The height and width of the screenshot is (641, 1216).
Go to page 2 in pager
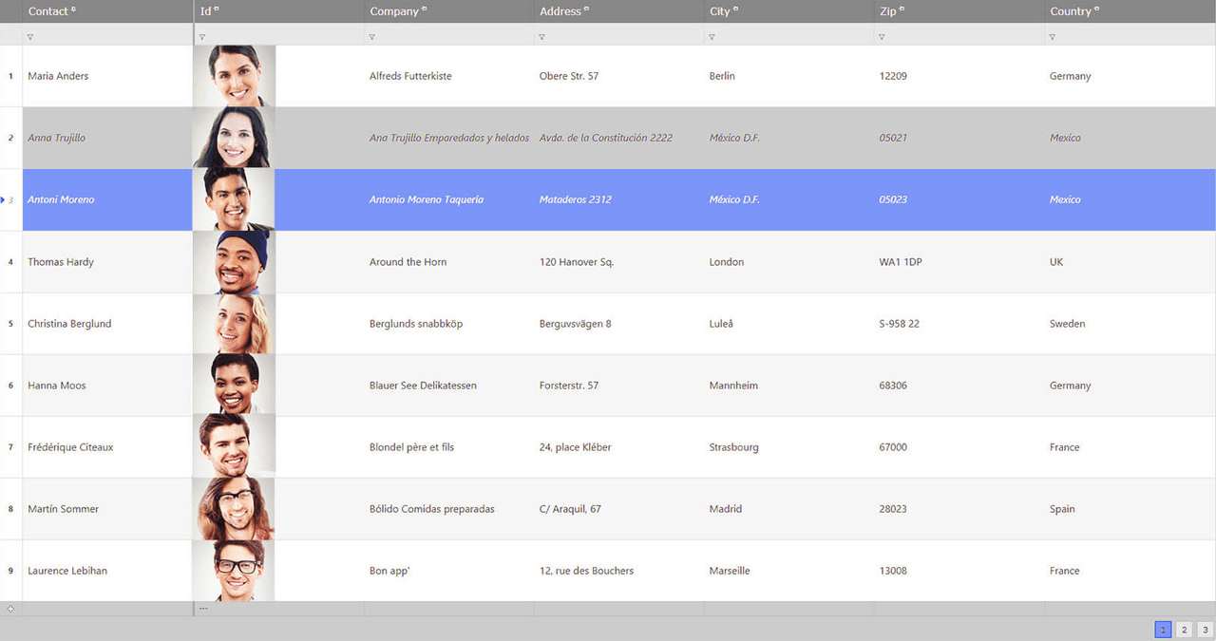(1184, 630)
